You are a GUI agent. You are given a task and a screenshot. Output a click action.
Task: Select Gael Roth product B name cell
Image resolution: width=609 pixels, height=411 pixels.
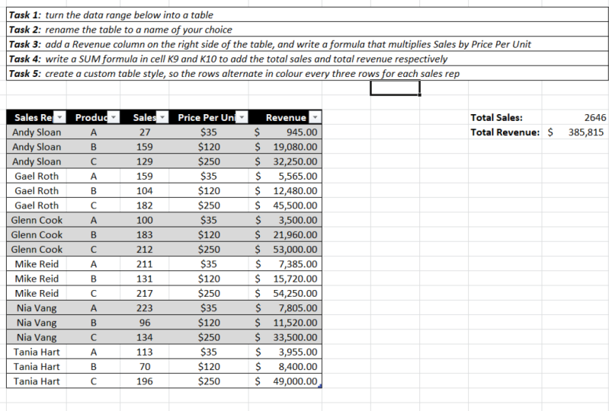pos(37,191)
